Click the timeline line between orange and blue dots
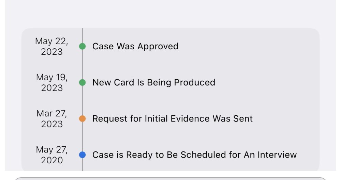 click(x=82, y=137)
